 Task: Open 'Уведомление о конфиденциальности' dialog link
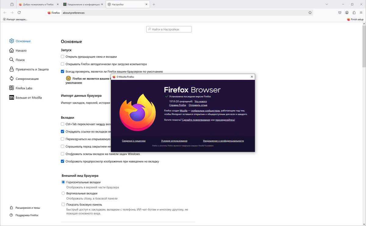223,141
